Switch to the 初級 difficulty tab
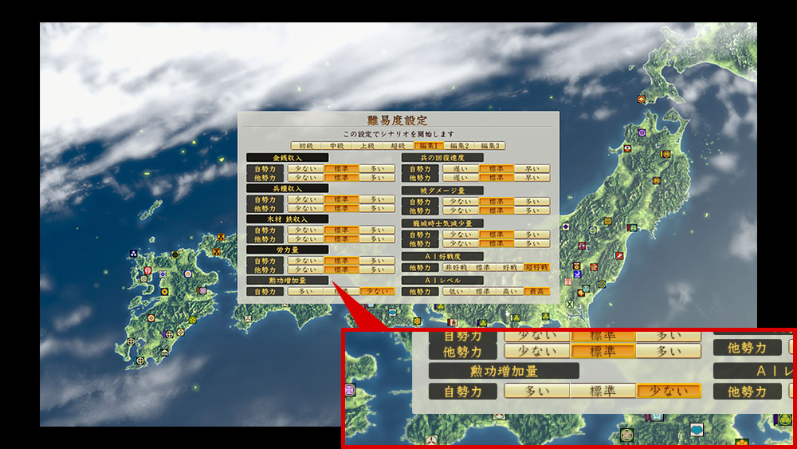The image size is (797, 449). point(306,146)
